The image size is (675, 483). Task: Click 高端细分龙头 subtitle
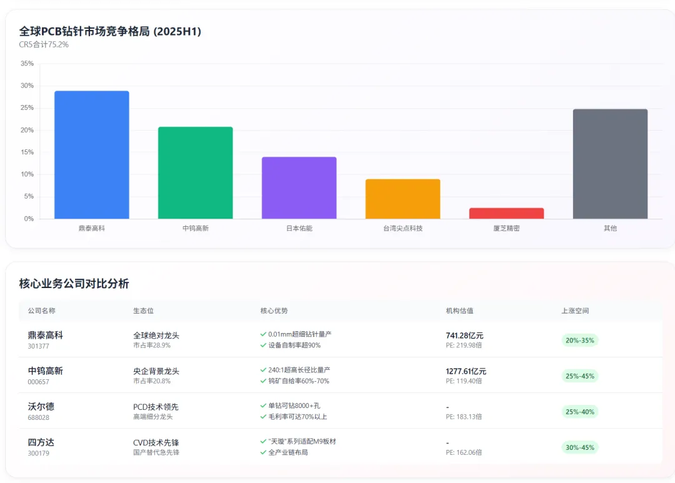[153, 417]
